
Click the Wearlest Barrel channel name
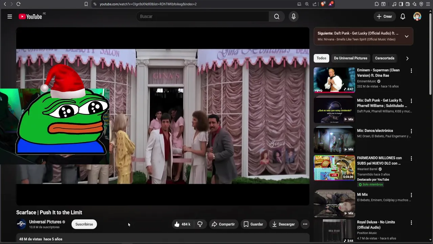(x=367, y=169)
